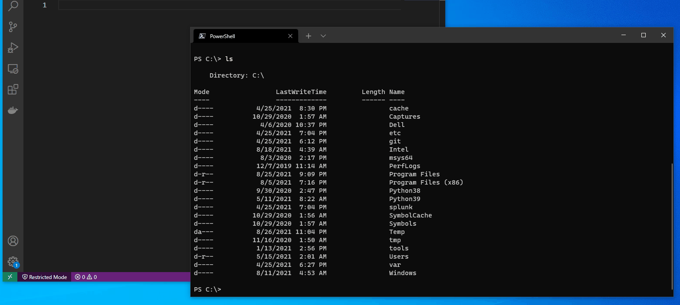Click the 'var' directory name
This screenshot has height=305, width=680.
tap(395, 265)
